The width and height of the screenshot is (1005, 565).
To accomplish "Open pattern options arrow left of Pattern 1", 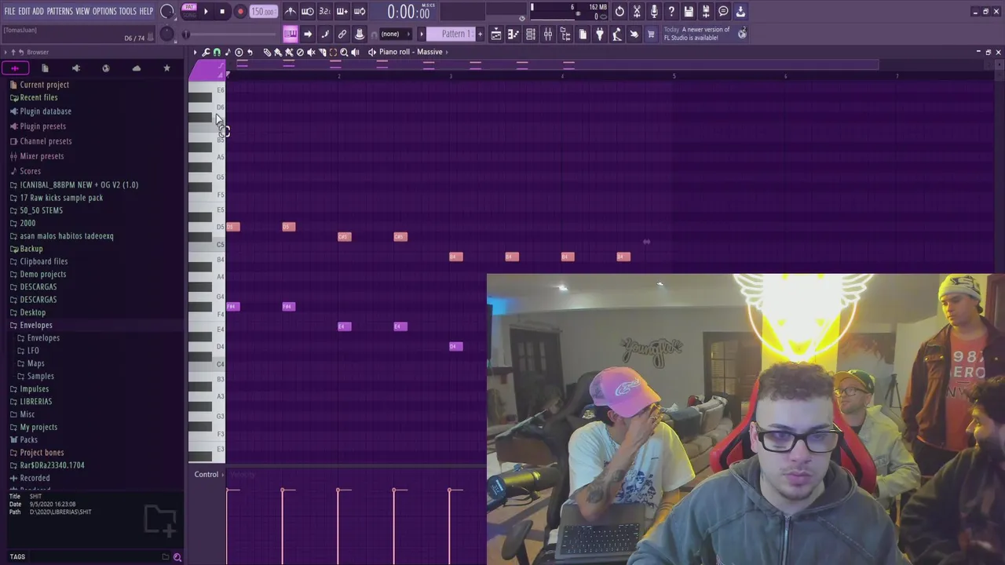I will pos(422,34).
